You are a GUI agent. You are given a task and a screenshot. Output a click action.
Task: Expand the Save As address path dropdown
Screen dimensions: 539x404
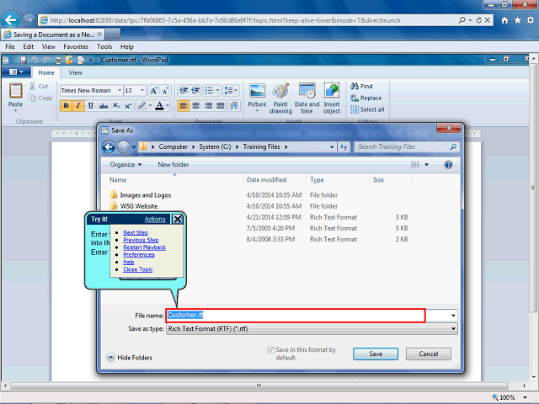pos(332,147)
